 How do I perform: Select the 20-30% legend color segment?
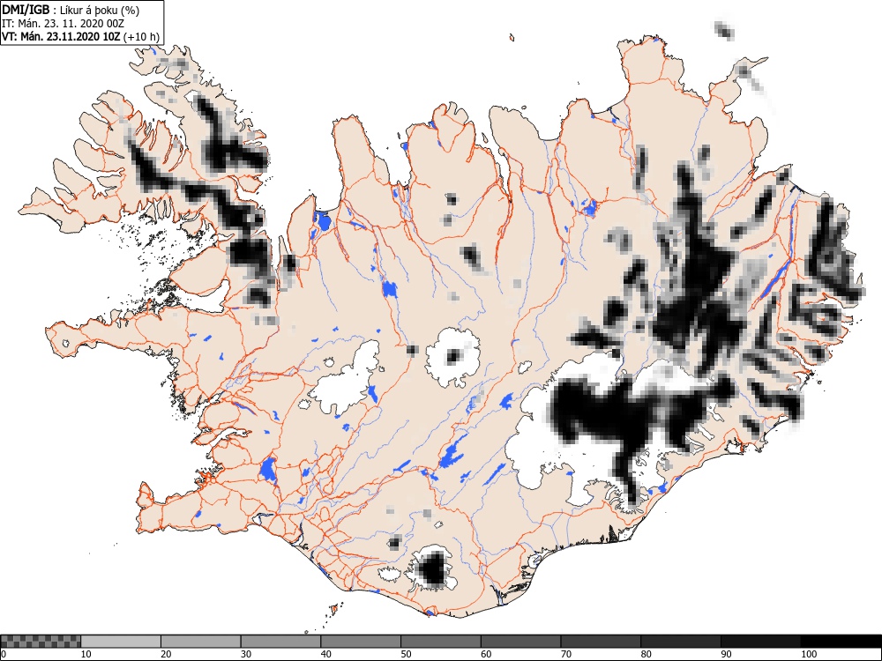(201, 642)
